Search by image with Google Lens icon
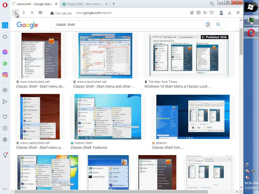Screen dimensions: 259x194 point(208,25)
